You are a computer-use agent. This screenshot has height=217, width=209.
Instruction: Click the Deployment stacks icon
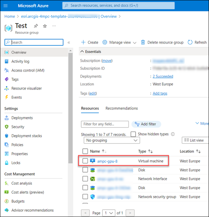click(x=7, y=136)
